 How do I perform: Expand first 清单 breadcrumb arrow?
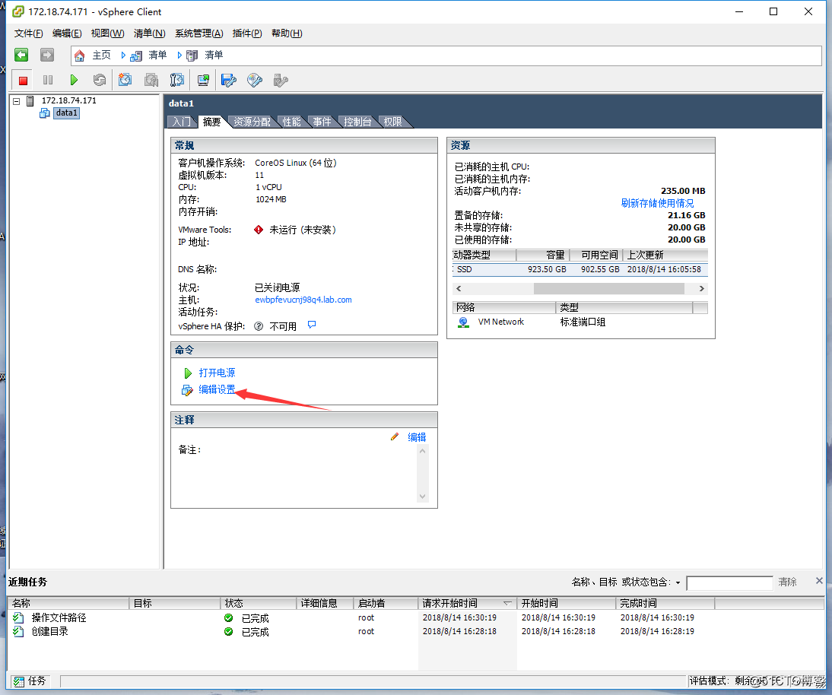click(x=123, y=56)
